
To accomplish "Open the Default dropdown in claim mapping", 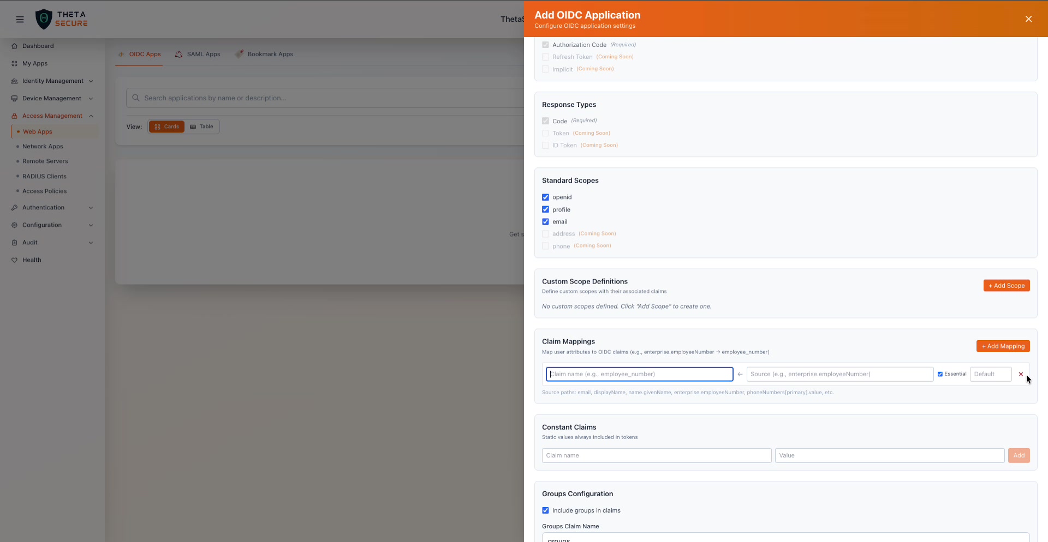I will click(x=990, y=374).
